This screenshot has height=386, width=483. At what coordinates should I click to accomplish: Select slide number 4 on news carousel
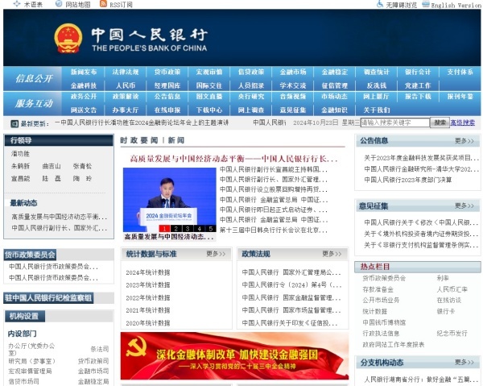point(200,228)
